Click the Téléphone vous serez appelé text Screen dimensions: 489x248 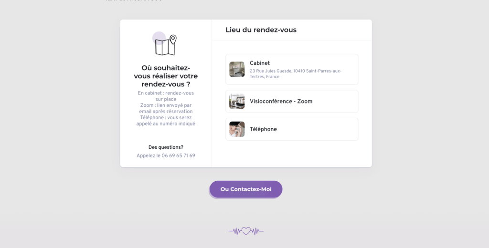coord(166,121)
